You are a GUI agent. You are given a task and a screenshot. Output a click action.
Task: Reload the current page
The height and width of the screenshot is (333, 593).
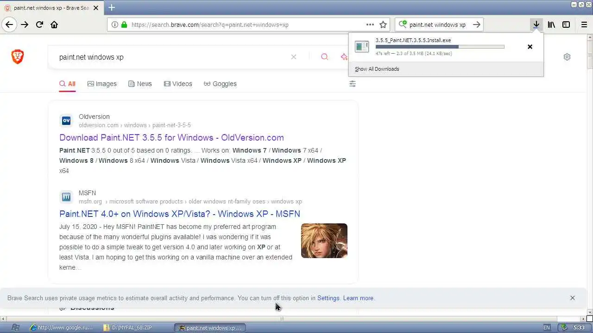click(39, 25)
